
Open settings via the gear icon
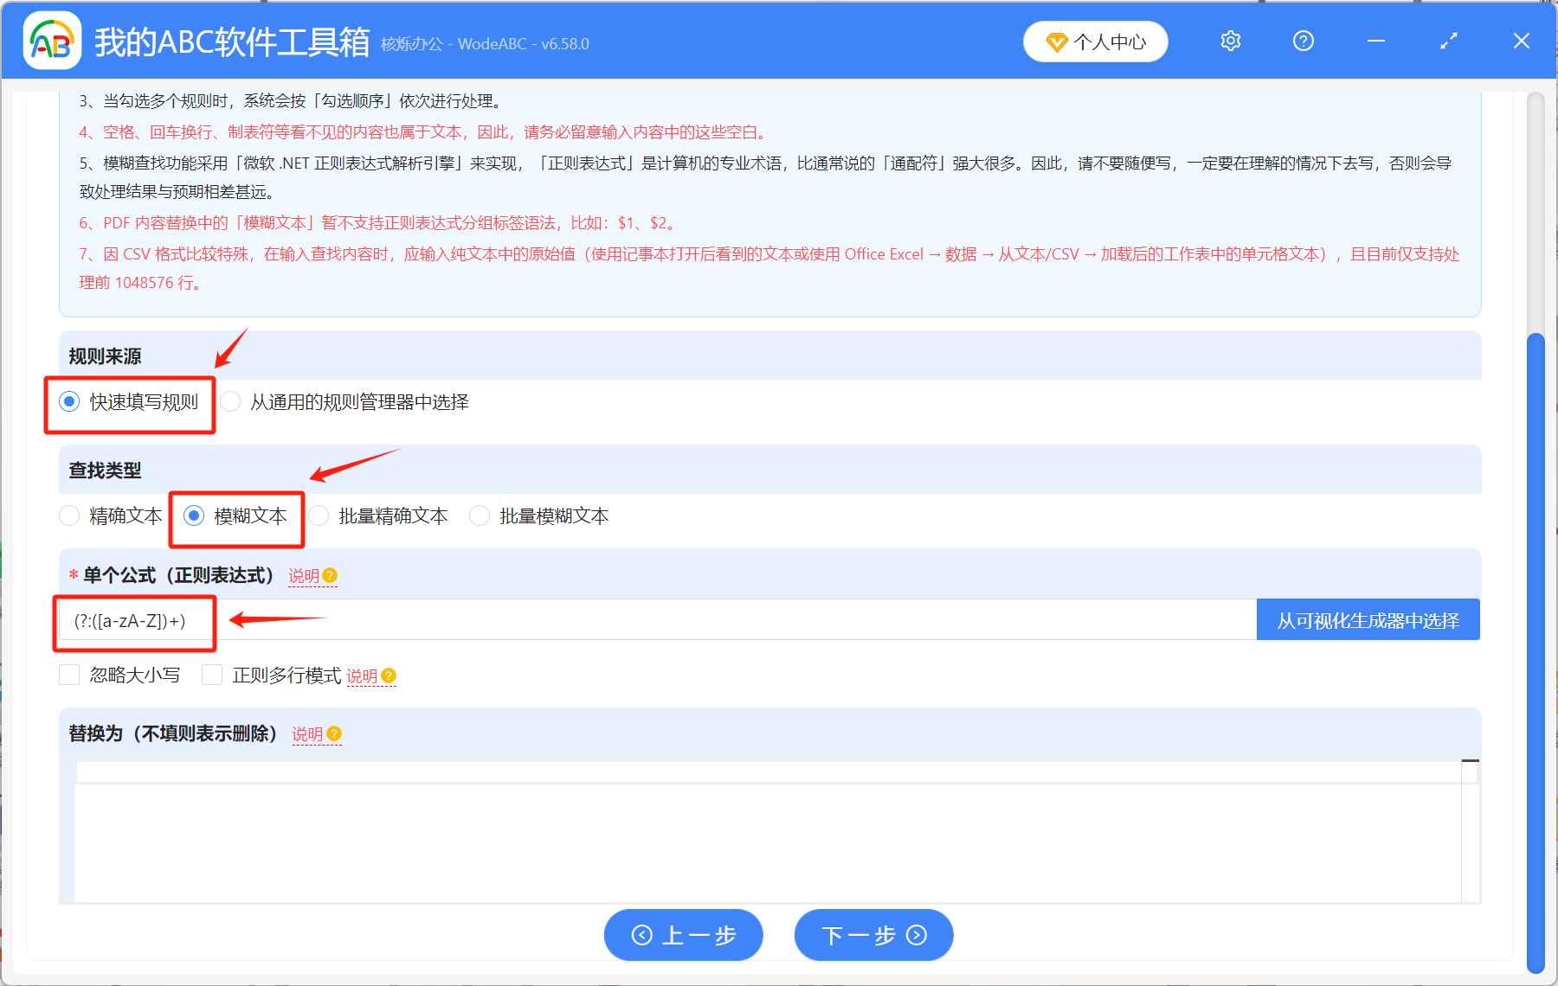(1230, 41)
